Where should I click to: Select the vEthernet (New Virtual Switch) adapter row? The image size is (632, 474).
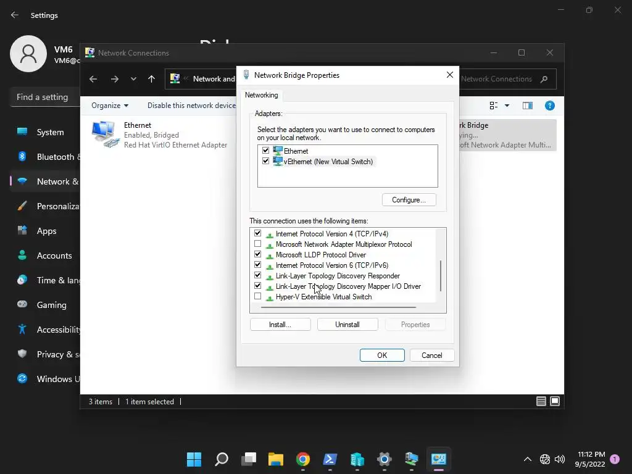click(324, 162)
